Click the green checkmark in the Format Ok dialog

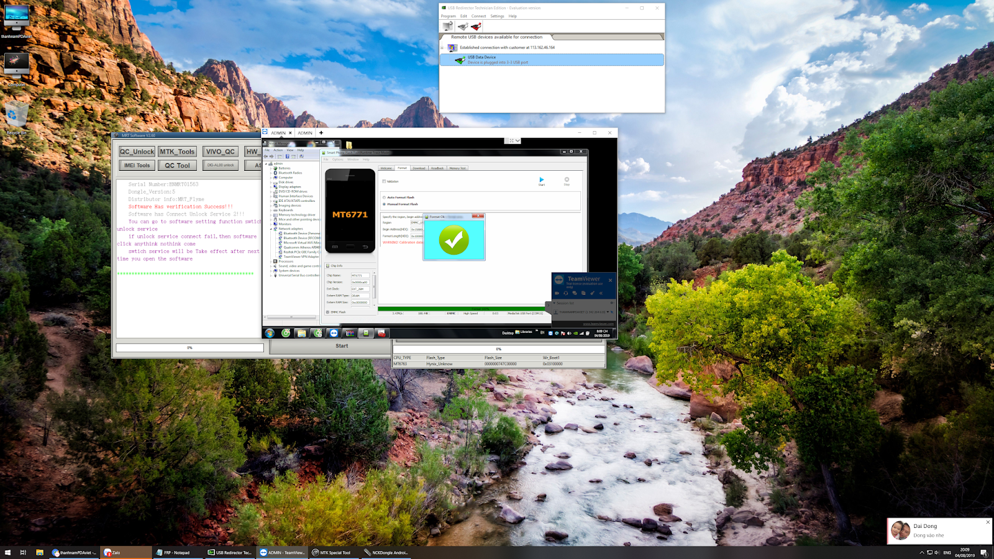(454, 240)
